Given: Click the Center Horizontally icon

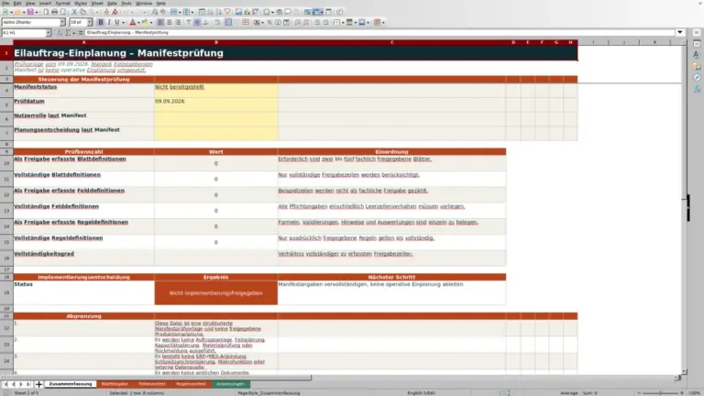Looking at the screenshot, I should coord(170,22).
